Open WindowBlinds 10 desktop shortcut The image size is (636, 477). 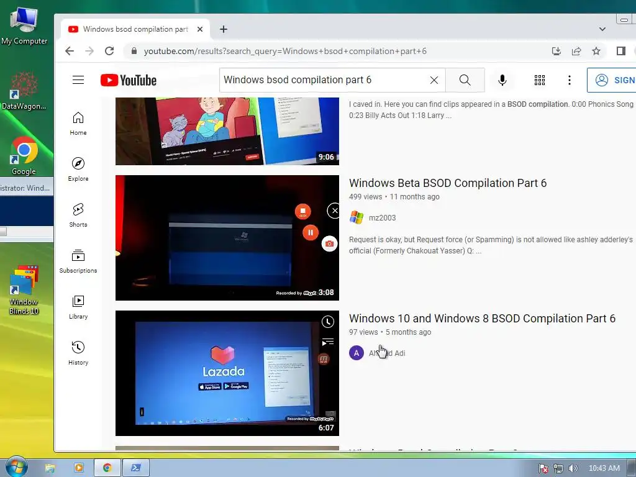pyautogui.click(x=24, y=290)
